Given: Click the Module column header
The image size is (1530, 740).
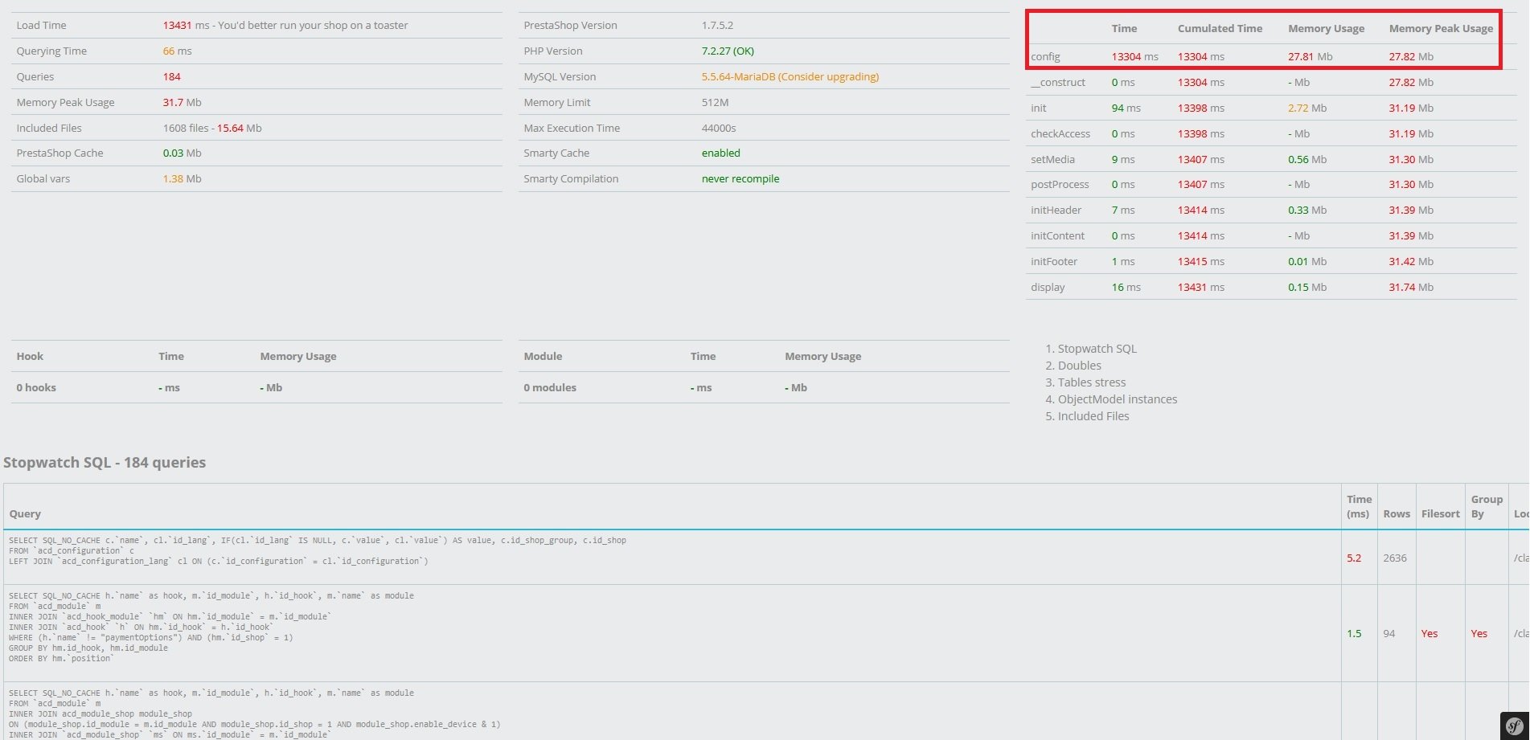Looking at the screenshot, I should [543, 356].
